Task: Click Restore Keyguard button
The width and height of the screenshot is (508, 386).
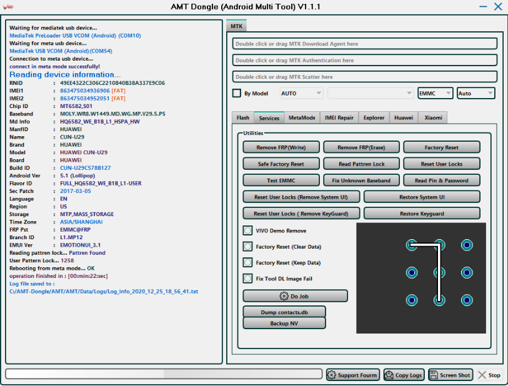Action: (422, 213)
